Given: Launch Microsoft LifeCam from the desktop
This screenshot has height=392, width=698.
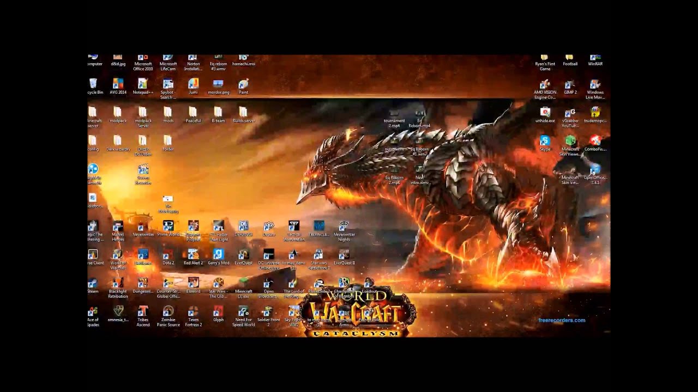Looking at the screenshot, I should pos(168,62).
